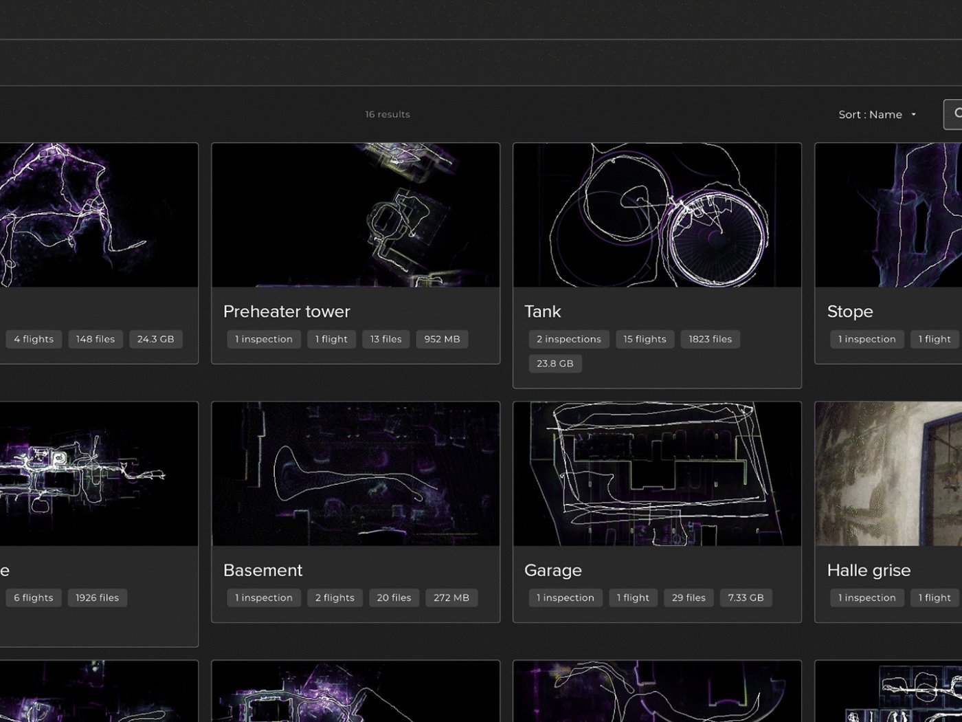Open the Stope map thumbnail
Image resolution: width=962 pixels, height=722 pixels.
coord(888,215)
